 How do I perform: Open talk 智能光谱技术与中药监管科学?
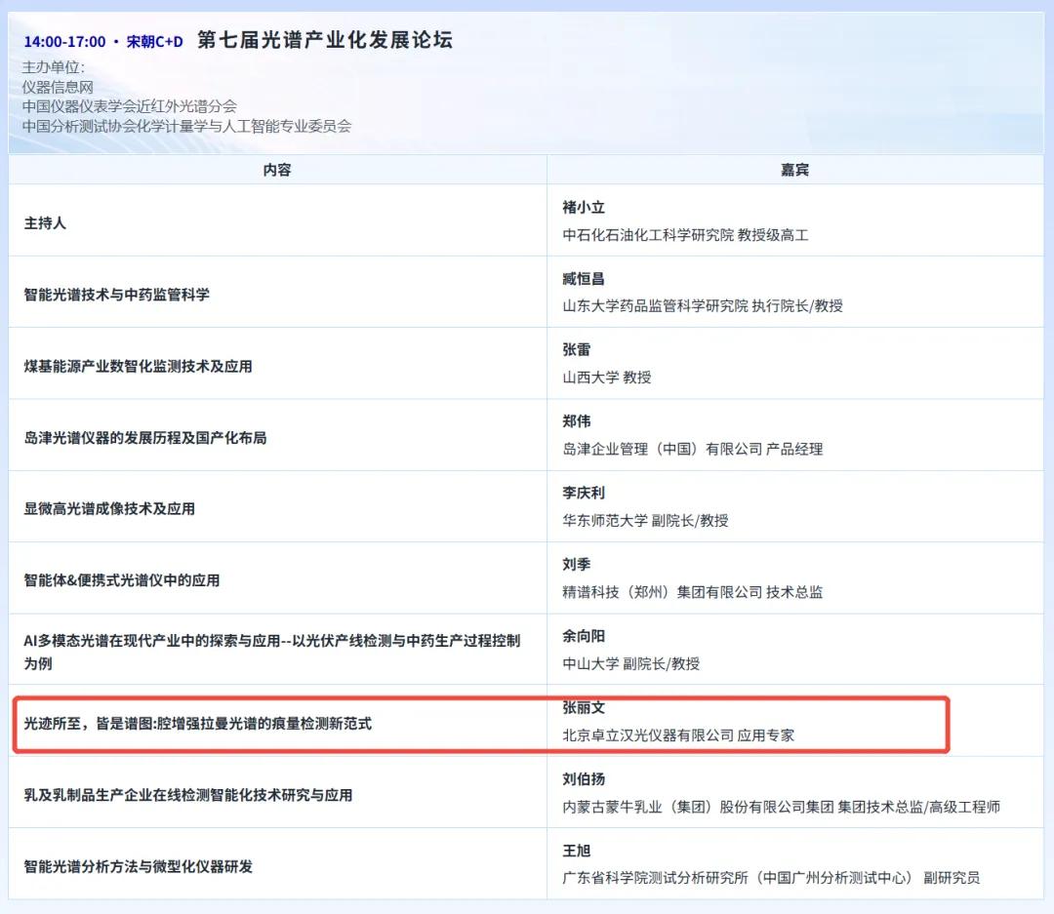tap(116, 295)
